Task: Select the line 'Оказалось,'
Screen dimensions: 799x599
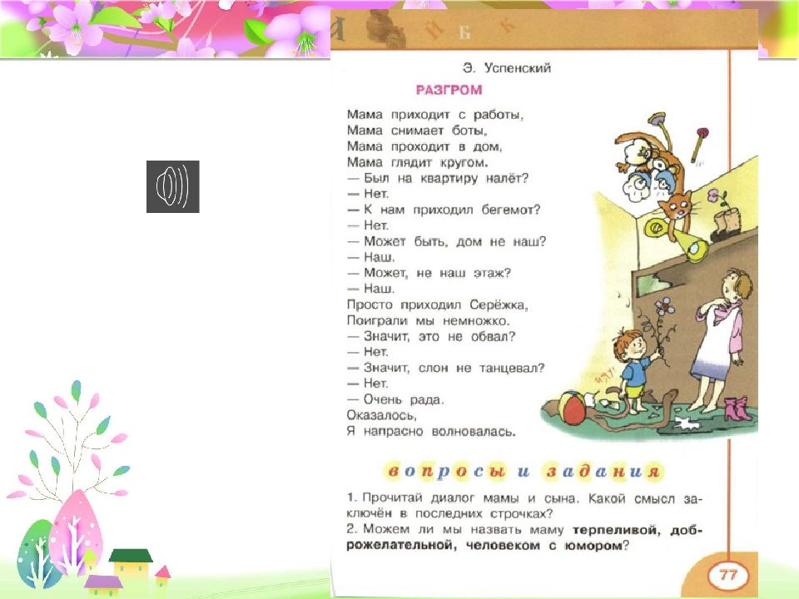Action: [x=382, y=416]
